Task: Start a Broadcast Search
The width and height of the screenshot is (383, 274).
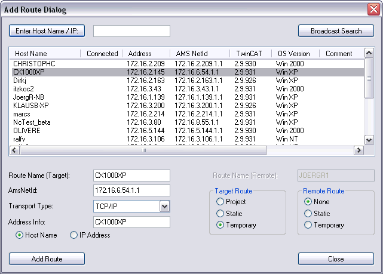Action: (x=336, y=31)
